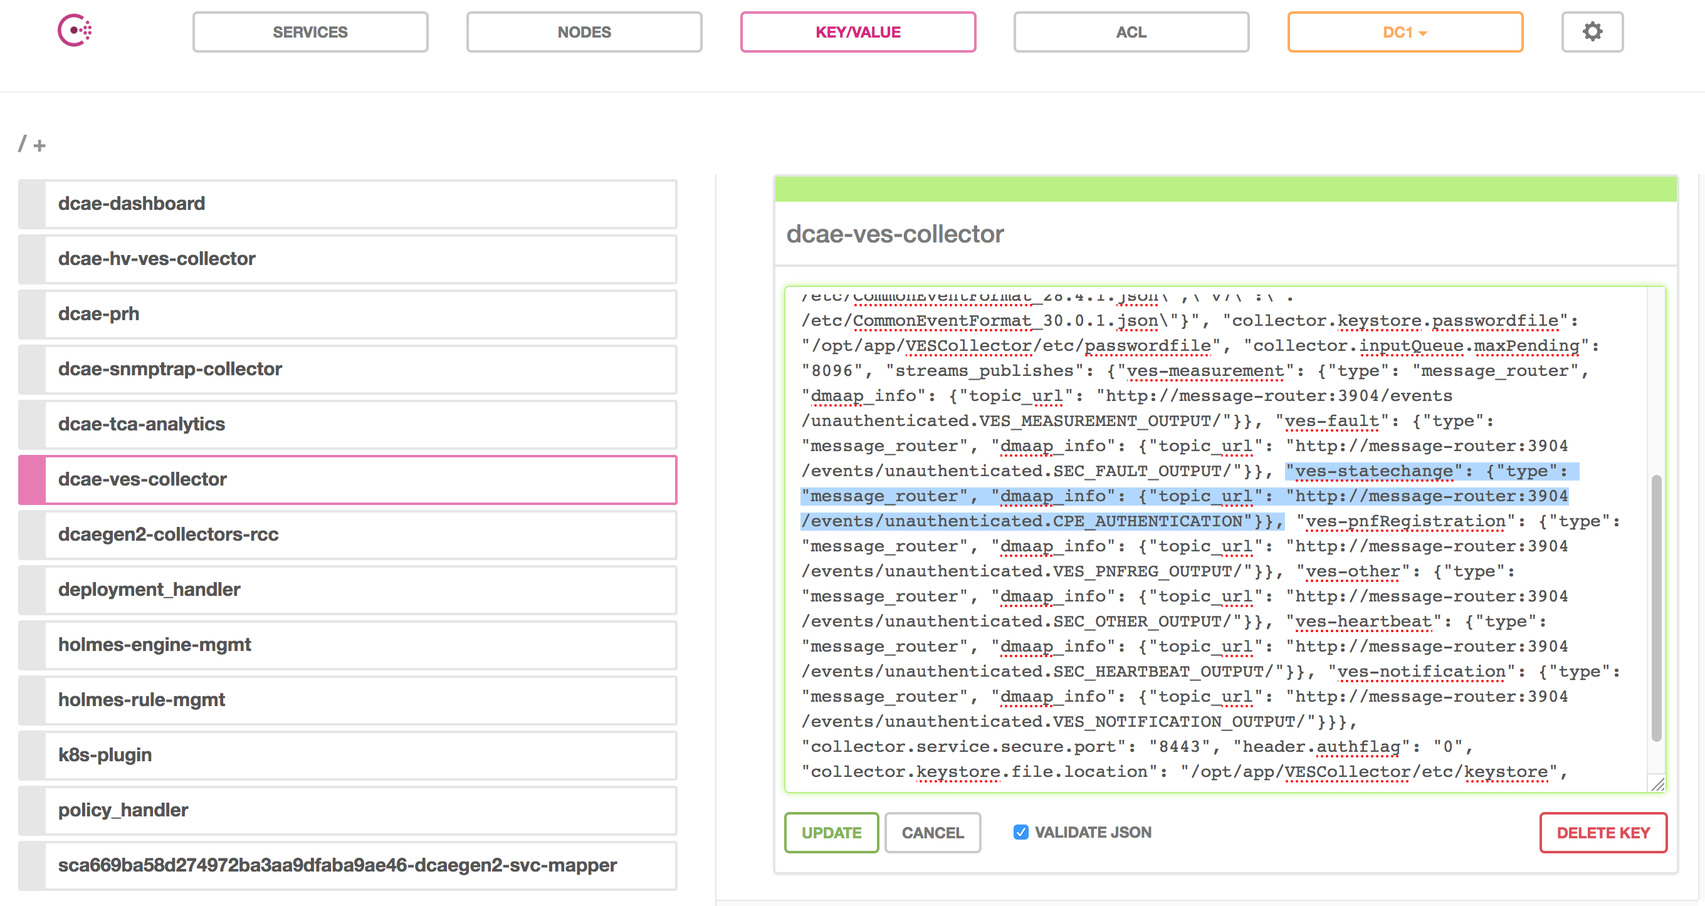Switch to the NODES tab

tap(584, 32)
